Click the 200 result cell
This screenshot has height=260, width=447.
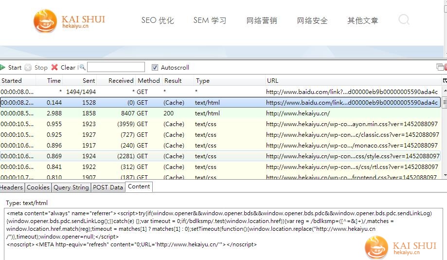168,113
